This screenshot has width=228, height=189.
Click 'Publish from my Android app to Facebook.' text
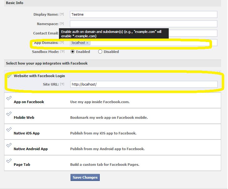coord(107,149)
